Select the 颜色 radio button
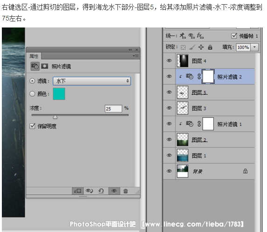 pos(32,94)
